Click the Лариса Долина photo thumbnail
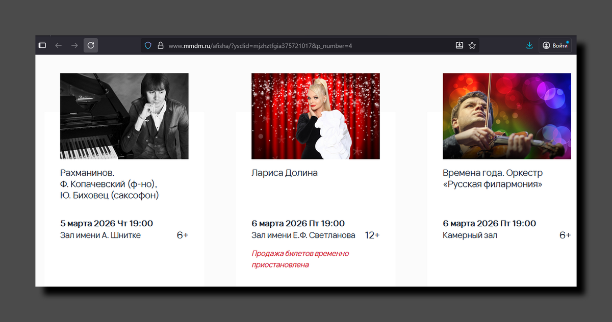This screenshot has height=322, width=612. coord(315,116)
